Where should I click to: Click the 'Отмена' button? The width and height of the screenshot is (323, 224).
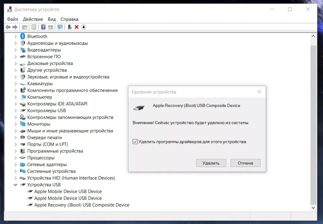[245, 163]
